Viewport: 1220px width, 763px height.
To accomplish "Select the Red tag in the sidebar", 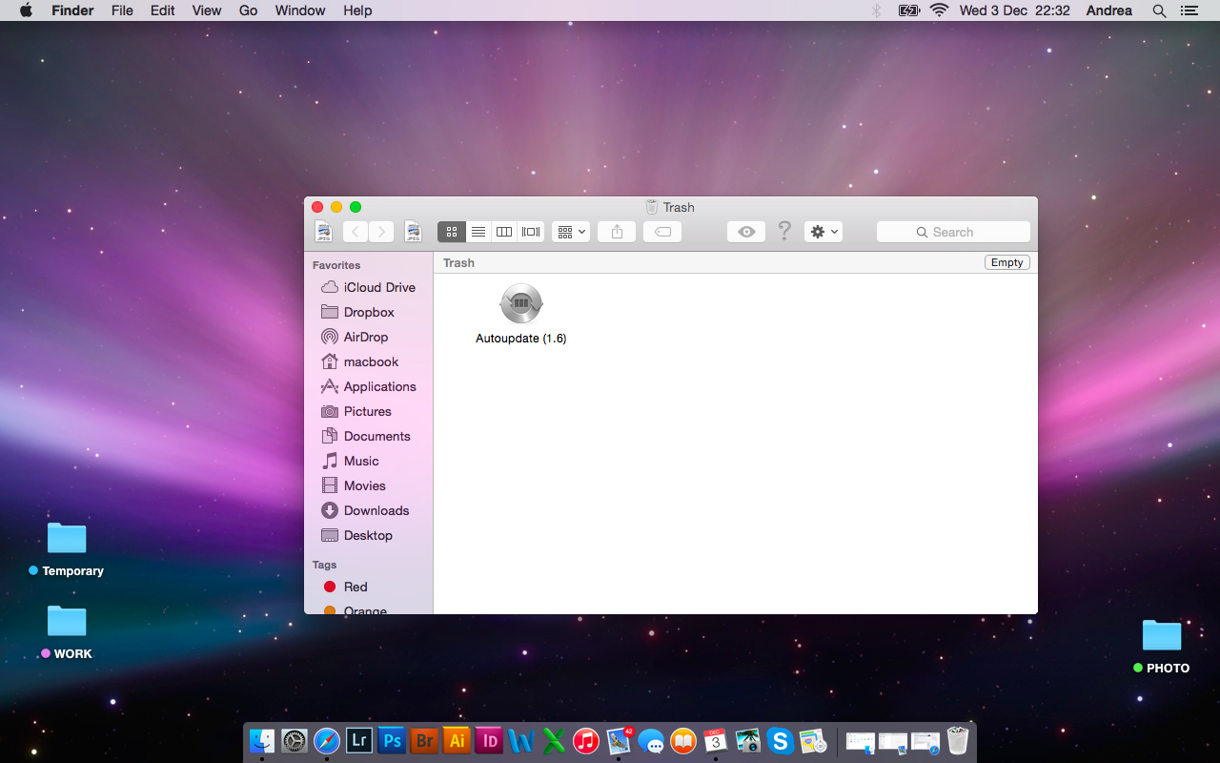I will 369,587.
